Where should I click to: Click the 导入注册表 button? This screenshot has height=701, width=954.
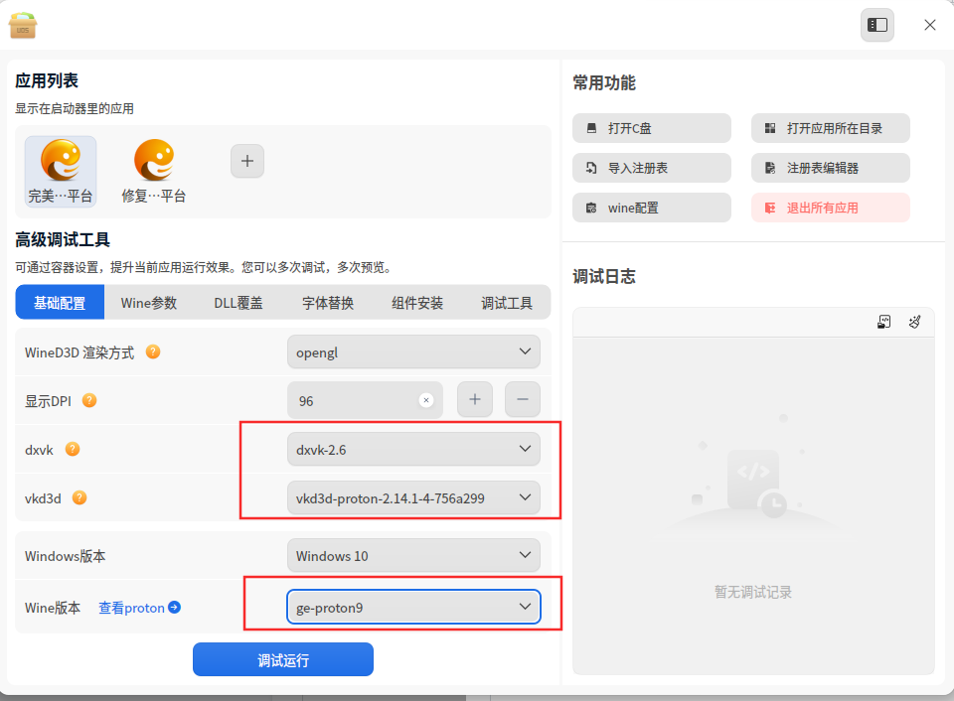point(652,168)
